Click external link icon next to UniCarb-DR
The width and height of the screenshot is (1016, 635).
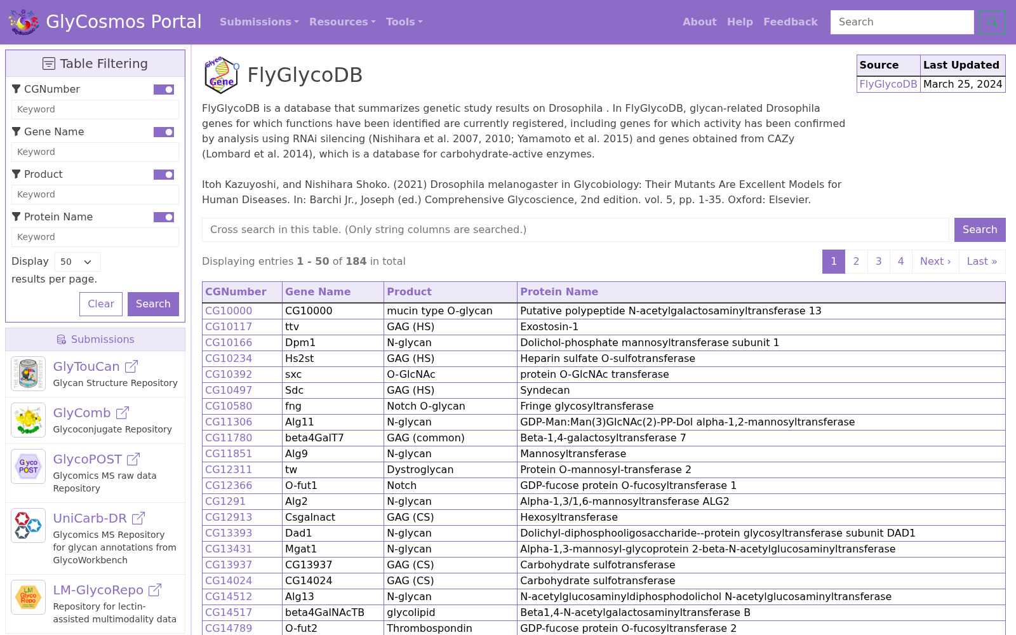point(138,518)
